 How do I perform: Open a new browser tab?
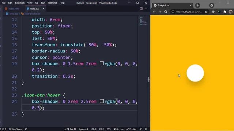coord(197,5)
